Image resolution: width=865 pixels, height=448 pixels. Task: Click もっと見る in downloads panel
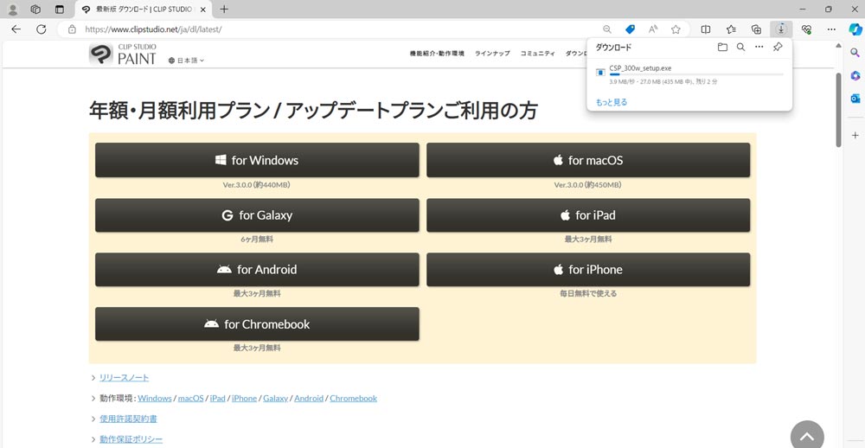(x=612, y=102)
